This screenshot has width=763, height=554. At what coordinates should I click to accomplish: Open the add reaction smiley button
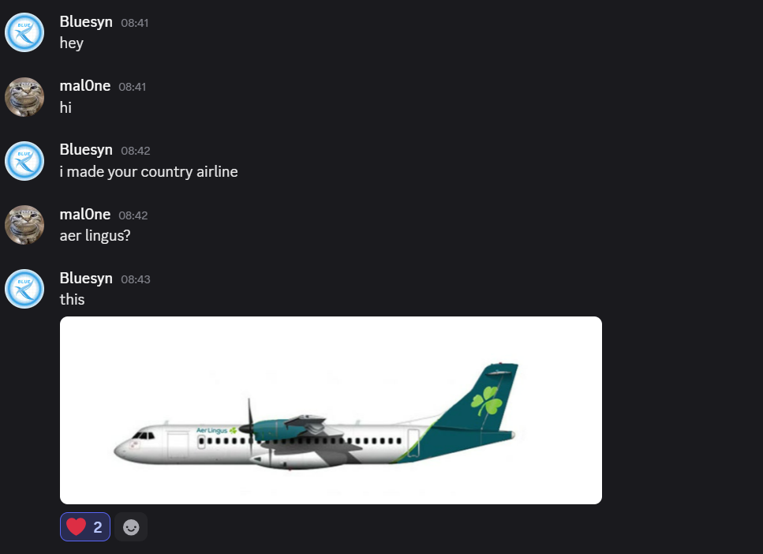[131, 526]
